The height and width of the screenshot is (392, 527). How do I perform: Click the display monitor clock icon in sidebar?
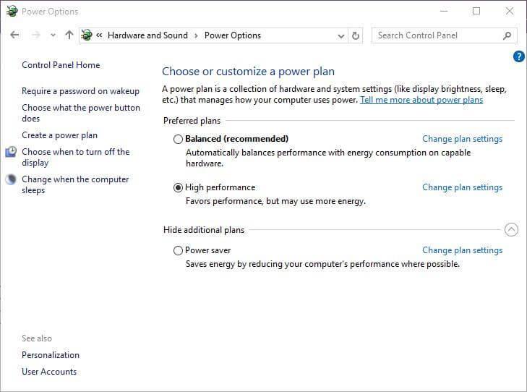[x=11, y=152]
